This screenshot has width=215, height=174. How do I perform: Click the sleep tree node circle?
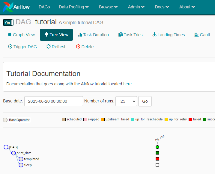(21, 165)
